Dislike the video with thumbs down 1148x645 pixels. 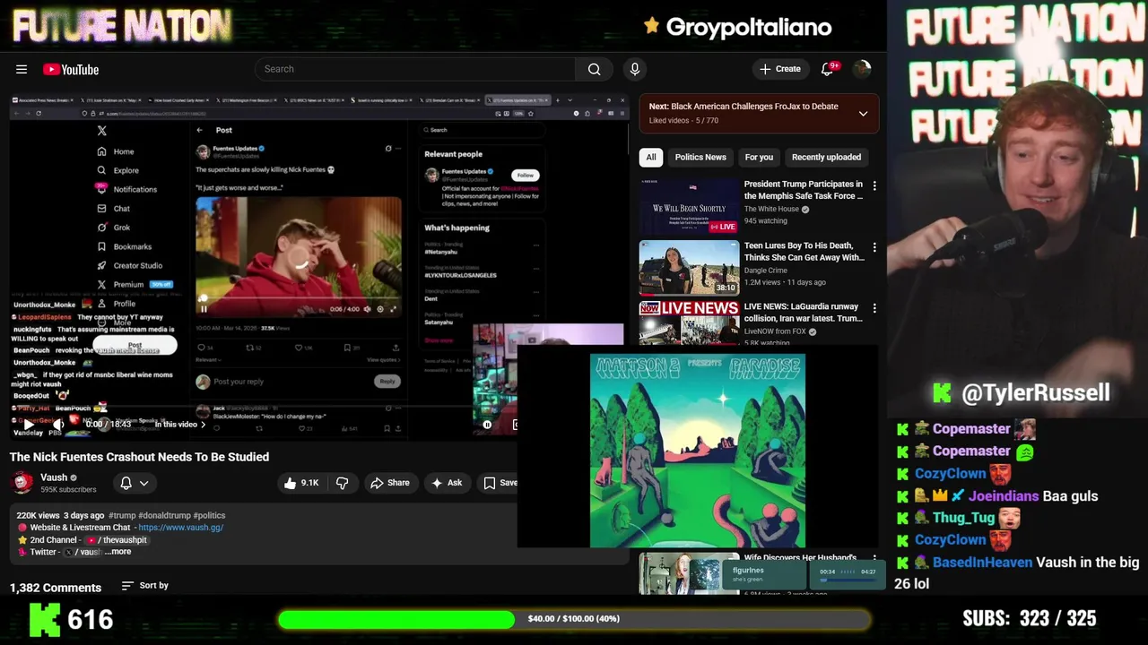tap(342, 483)
